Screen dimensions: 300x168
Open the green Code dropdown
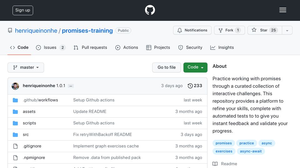195,68
